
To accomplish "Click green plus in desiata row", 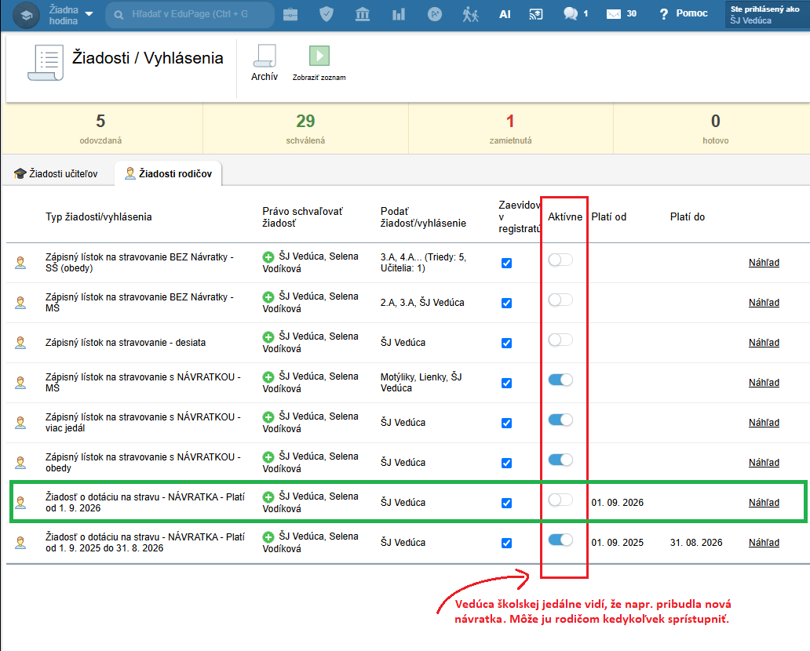I will pos(268,337).
